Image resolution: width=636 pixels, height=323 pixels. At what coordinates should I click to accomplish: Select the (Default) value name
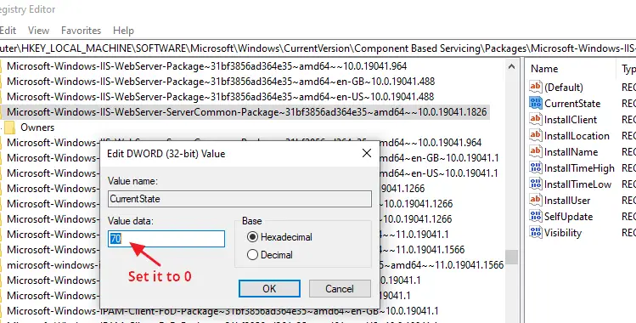(564, 88)
